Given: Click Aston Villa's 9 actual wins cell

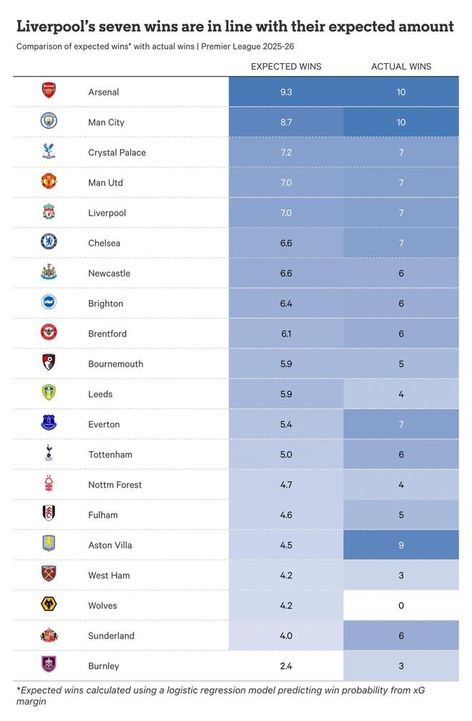Looking at the screenshot, I should point(401,545).
